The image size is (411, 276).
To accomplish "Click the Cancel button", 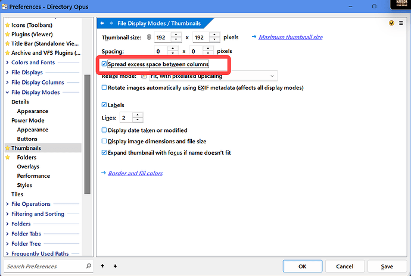I will pyautogui.click(x=345, y=266).
